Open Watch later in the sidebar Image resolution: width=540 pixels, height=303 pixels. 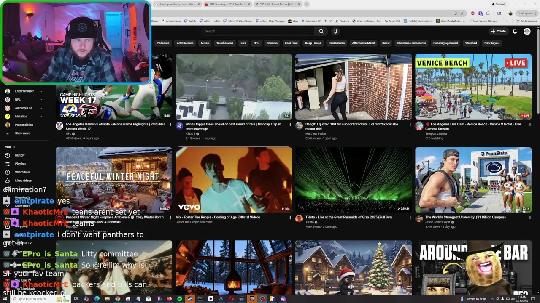(24, 172)
